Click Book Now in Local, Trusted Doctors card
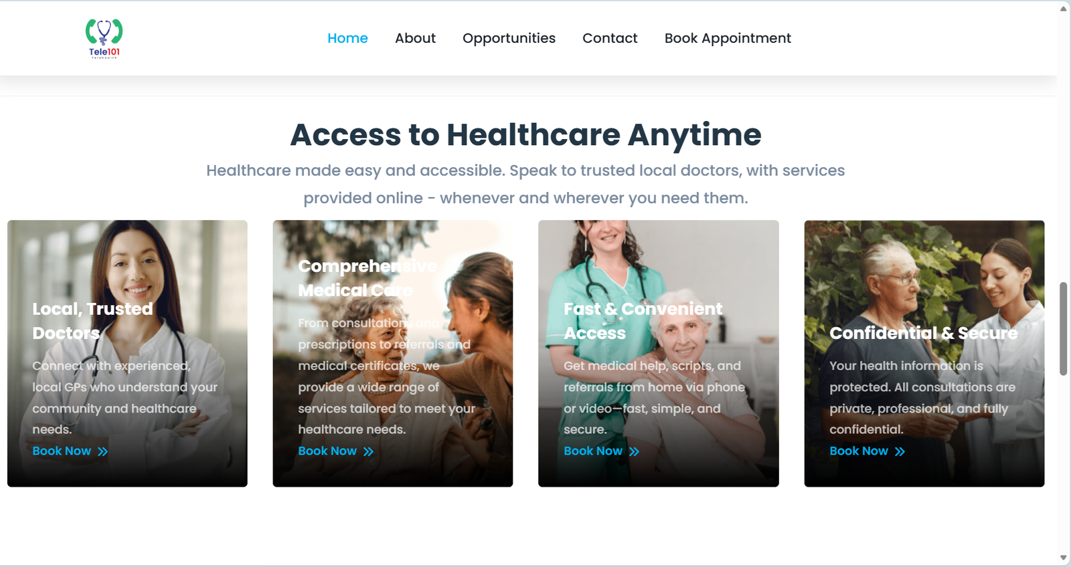 pyautogui.click(x=62, y=451)
